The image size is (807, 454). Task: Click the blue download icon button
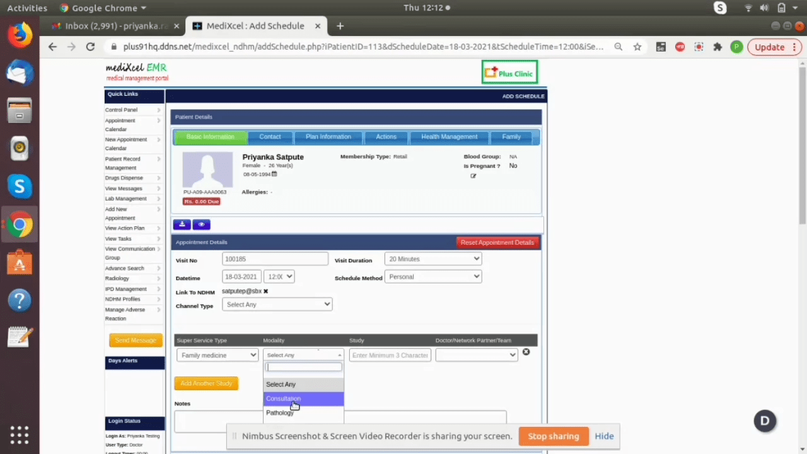click(182, 224)
